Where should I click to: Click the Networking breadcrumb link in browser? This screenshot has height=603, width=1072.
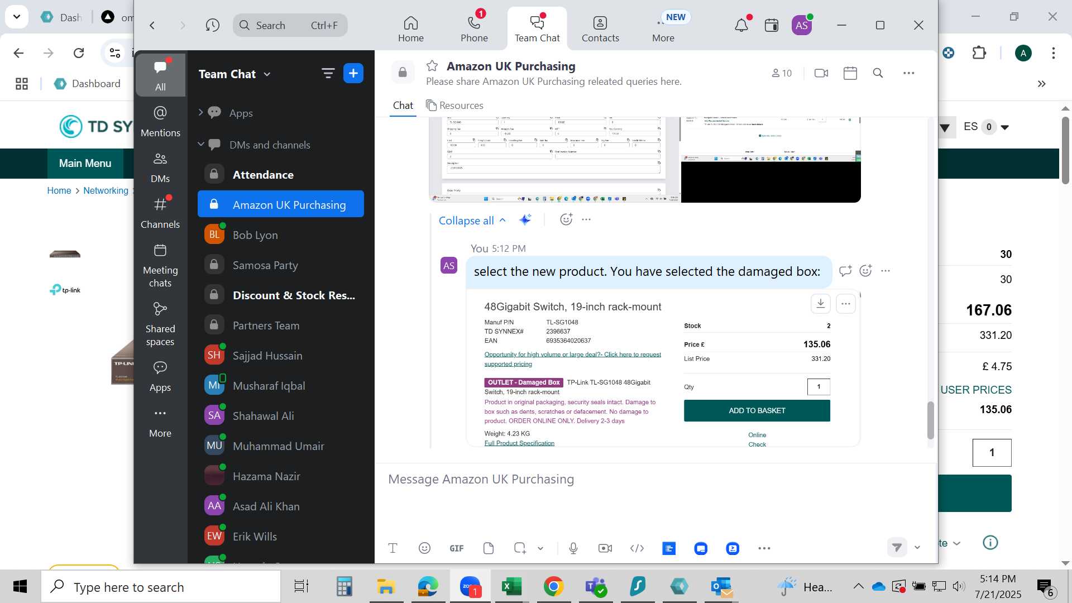click(106, 190)
